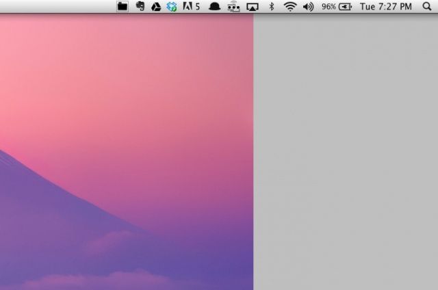Open the AirPlay display menu
438x290 pixels.
(253, 7)
